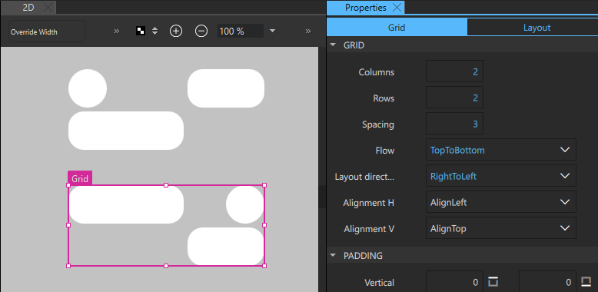Collapse the PADDING section

pos(334,255)
